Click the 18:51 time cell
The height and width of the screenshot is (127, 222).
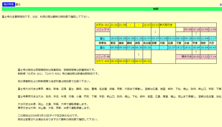188,48
